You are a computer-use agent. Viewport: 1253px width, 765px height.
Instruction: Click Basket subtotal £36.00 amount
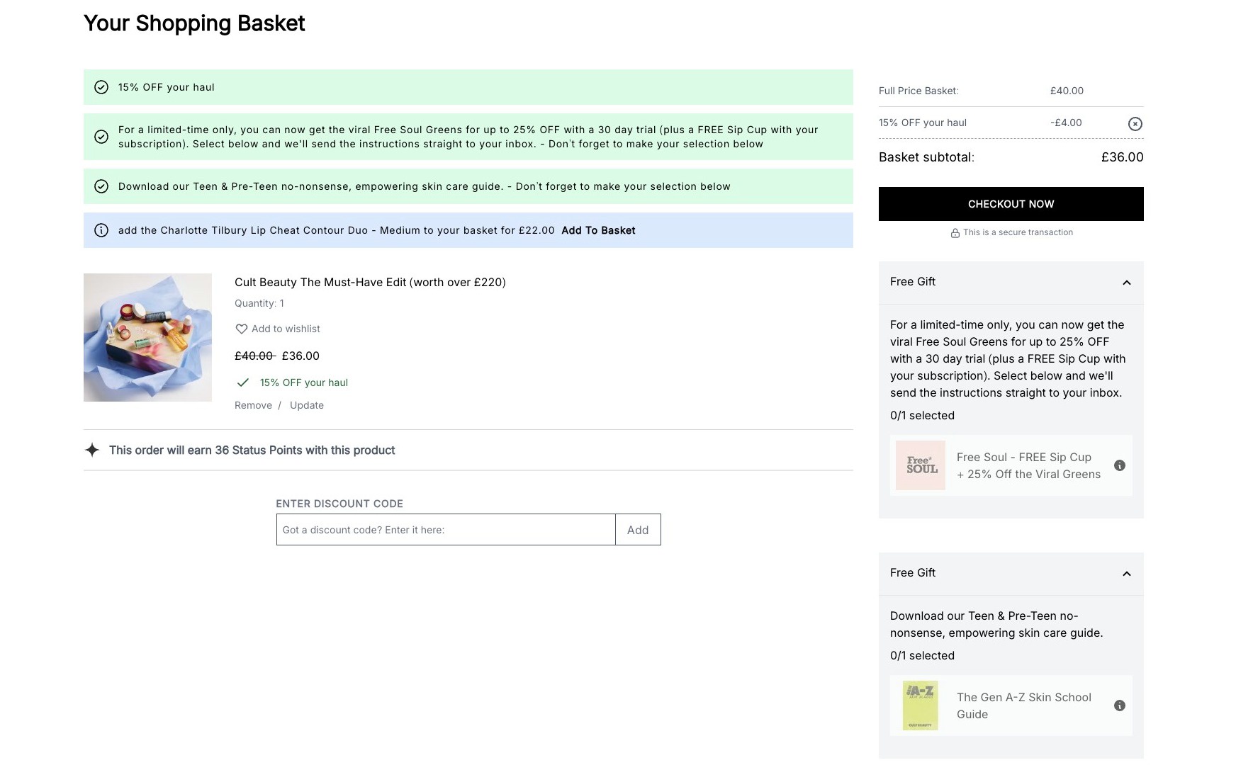pos(1122,157)
